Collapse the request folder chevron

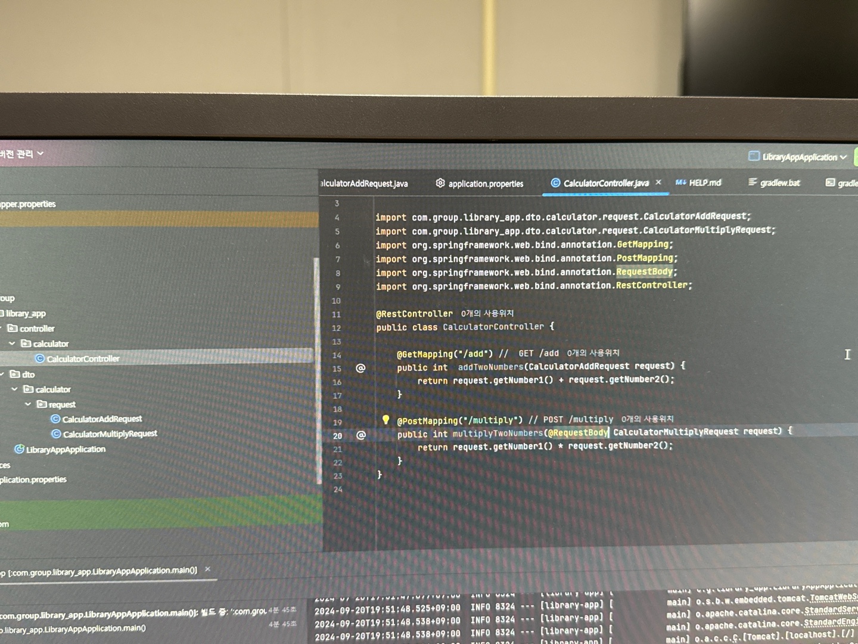[x=28, y=404]
